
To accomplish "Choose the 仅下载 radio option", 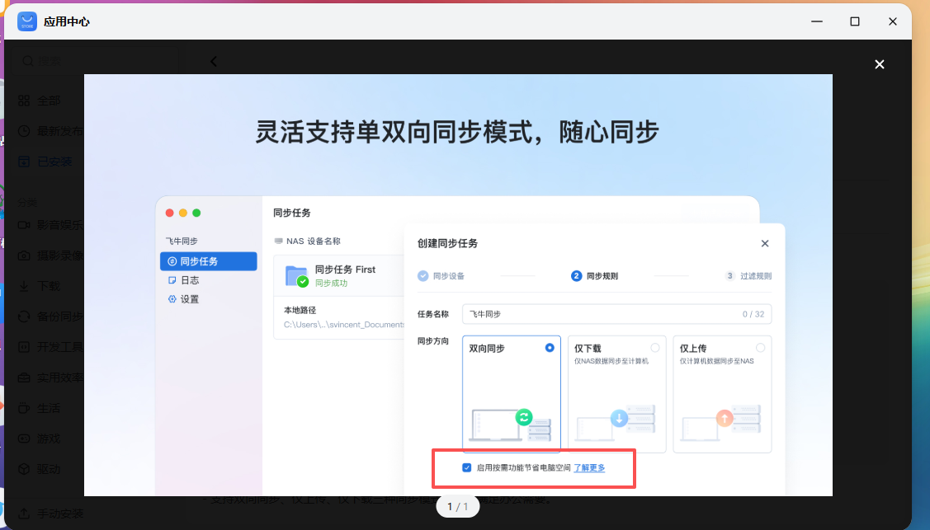I will click(x=655, y=348).
